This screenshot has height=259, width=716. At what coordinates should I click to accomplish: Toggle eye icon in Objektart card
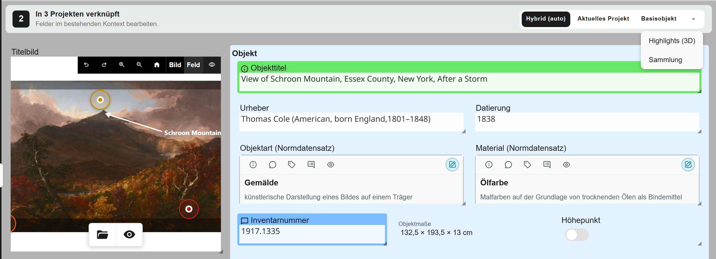(330, 165)
